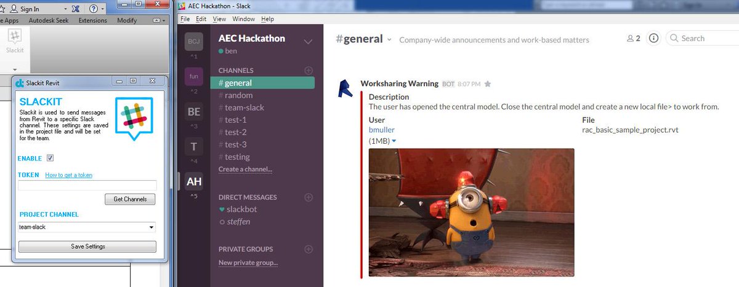Select the #general channel
Image resolution: width=739 pixels, height=287 pixels.
[262, 82]
